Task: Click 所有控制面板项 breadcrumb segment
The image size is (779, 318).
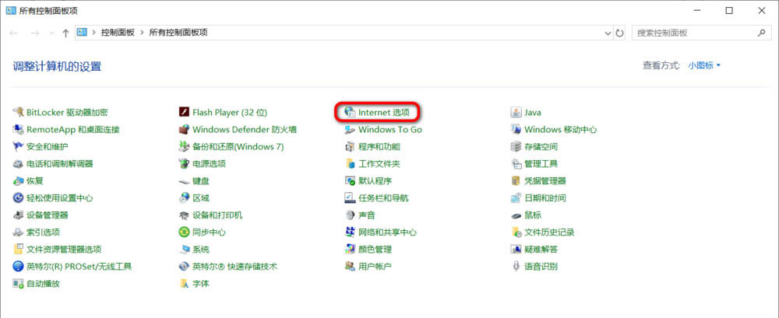Action: tap(178, 33)
